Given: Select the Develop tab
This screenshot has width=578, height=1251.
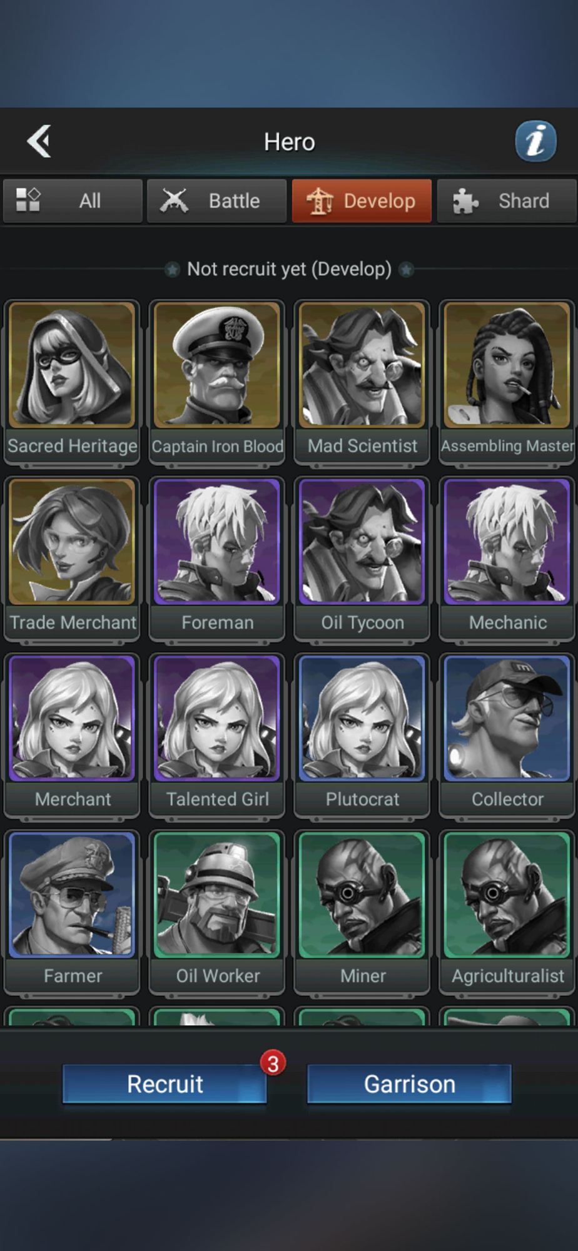Looking at the screenshot, I should pos(362,201).
